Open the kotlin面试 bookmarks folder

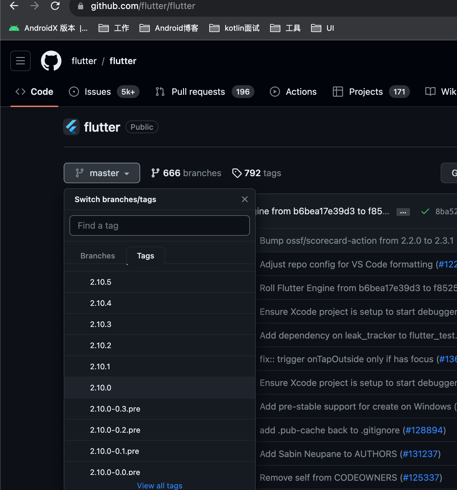234,28
